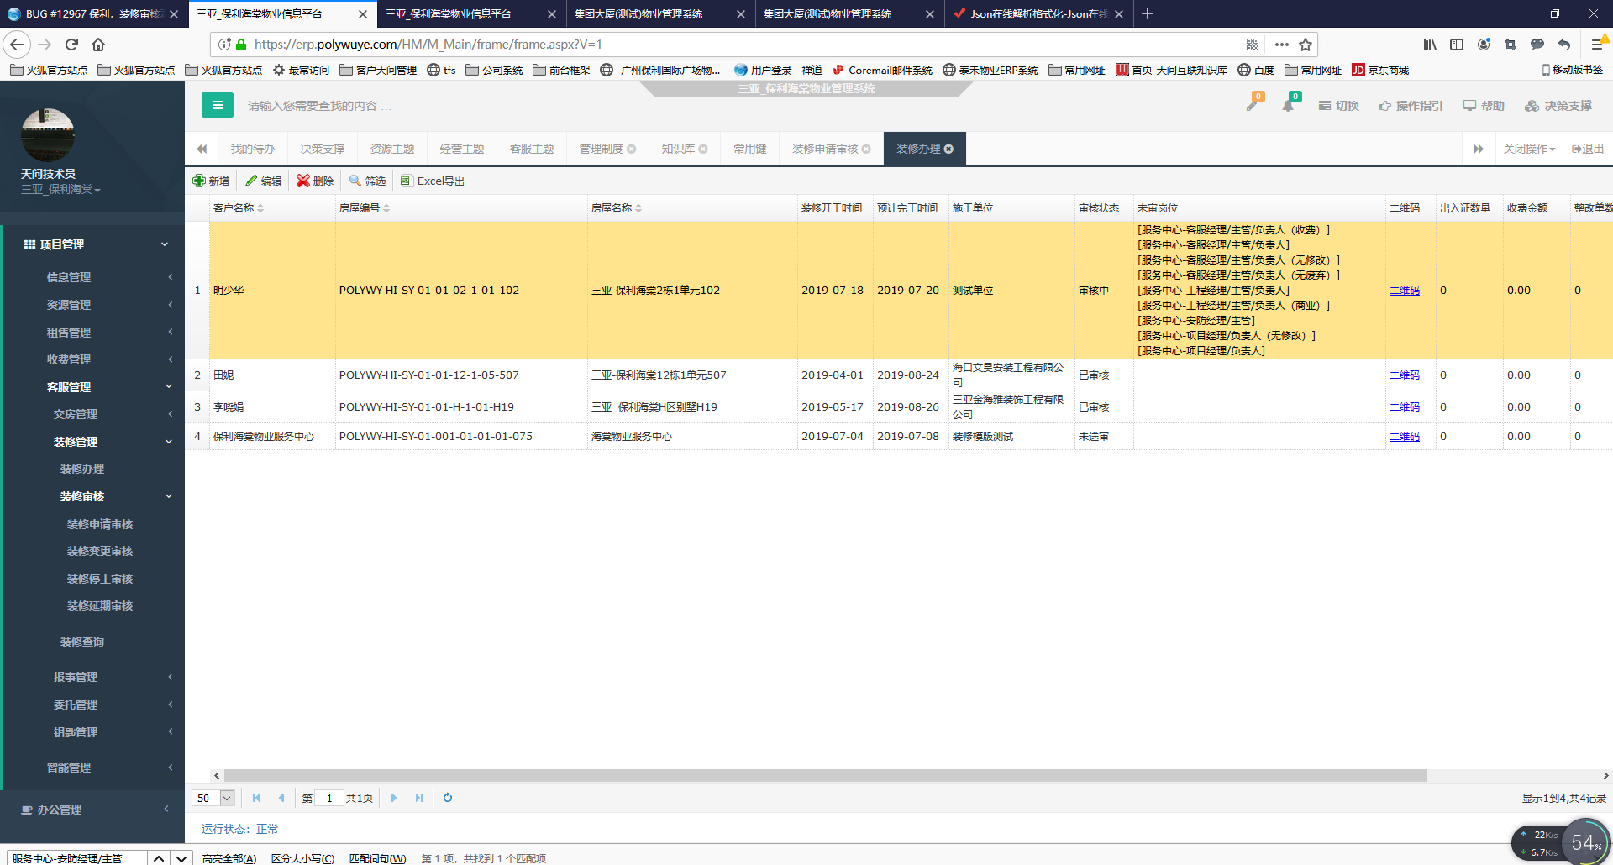Bookmark this page with star icon

1306,45
